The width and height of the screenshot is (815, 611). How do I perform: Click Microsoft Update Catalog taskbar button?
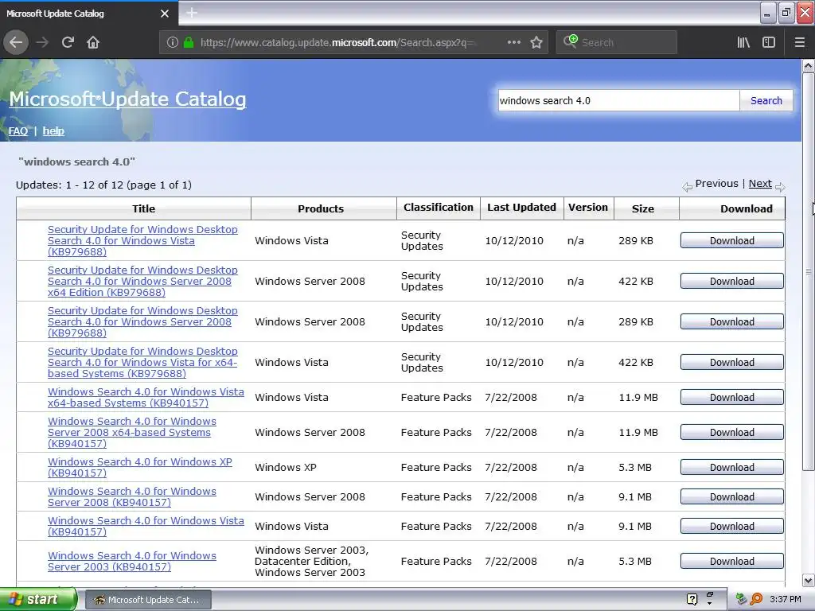click(x=148, y=600)
